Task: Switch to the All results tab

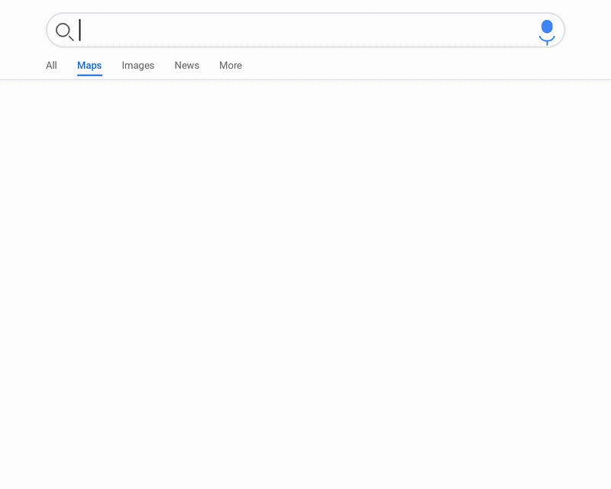Action: pyautogui.click(x=51, y=66)
